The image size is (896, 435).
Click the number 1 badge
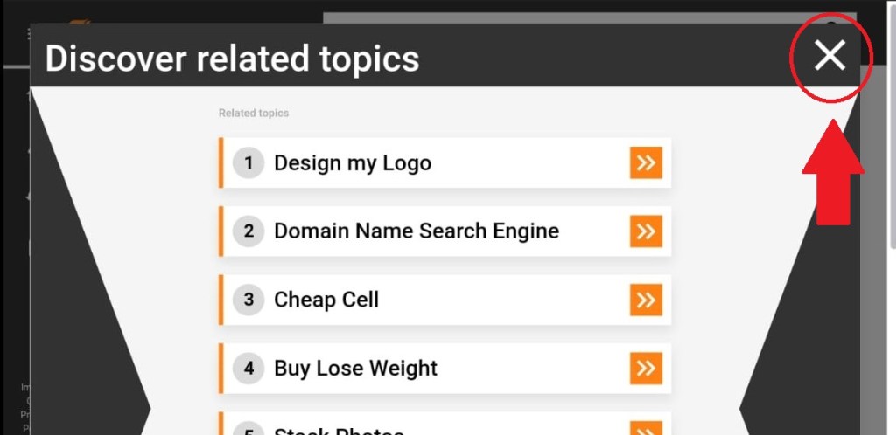coord(248,162)
